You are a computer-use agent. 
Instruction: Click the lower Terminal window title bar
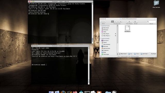[60, 46]
